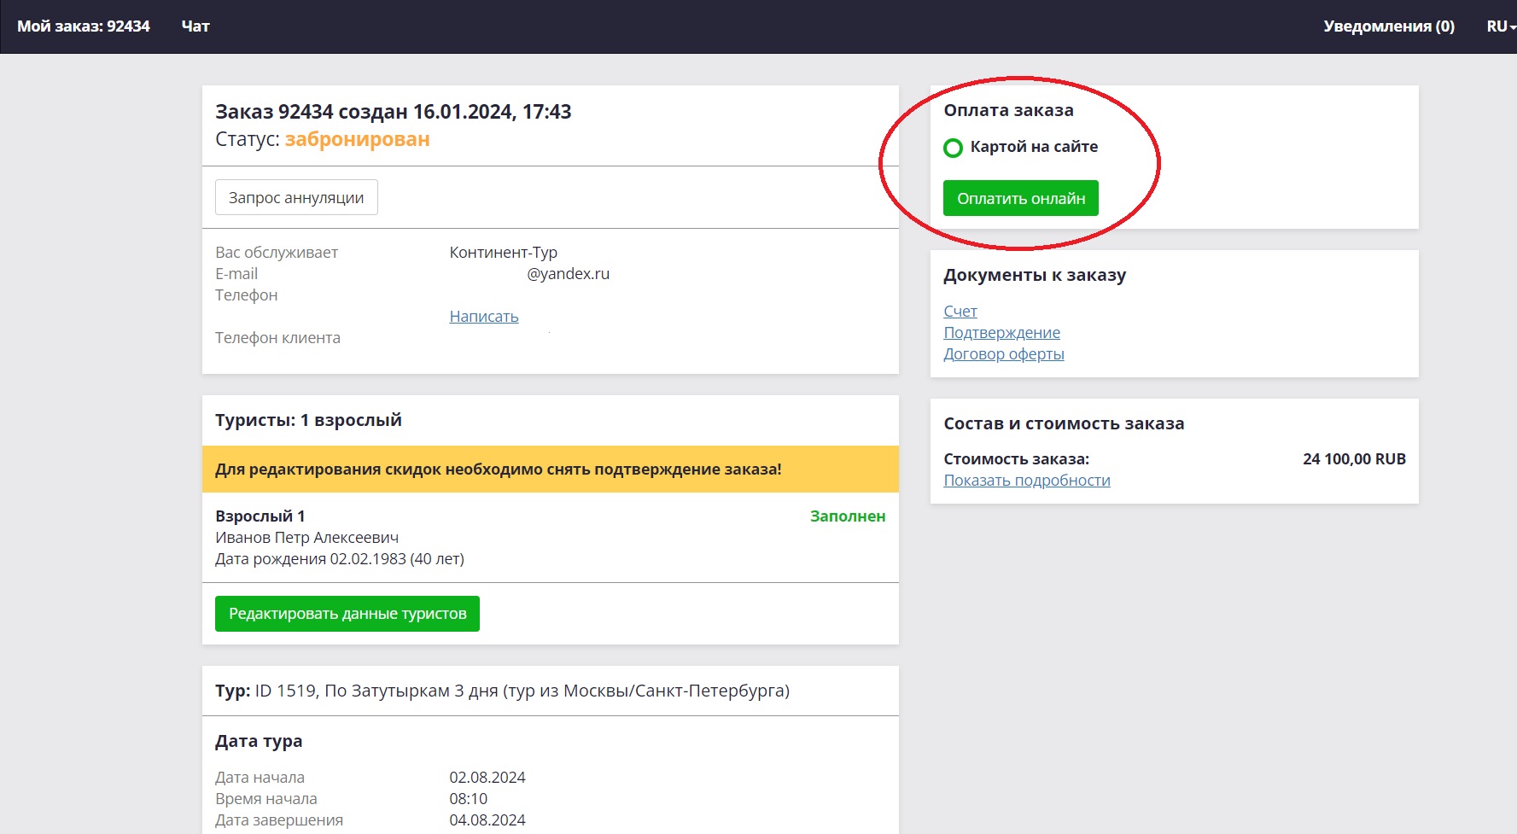Click the 'Взрослый 1' label
The height and width of the screenshot is (834, 1517).
[260, 516]
